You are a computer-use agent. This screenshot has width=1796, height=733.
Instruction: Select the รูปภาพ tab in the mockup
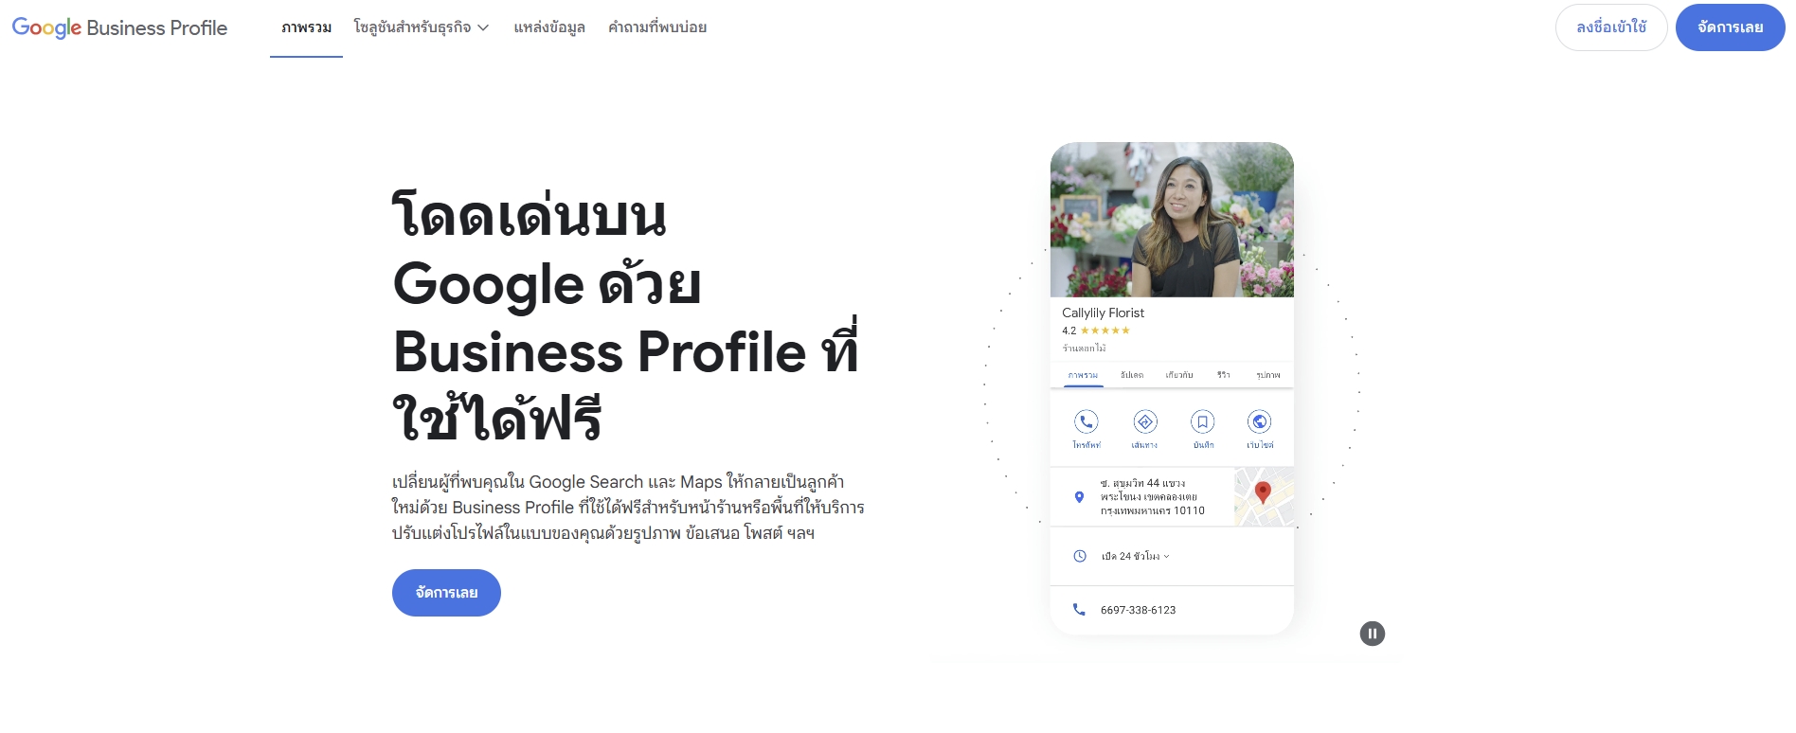pyautogui.click(x=1268, y=375)
